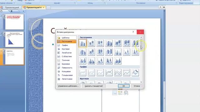Choose the clustered pyramid chart

coord(91,61)
